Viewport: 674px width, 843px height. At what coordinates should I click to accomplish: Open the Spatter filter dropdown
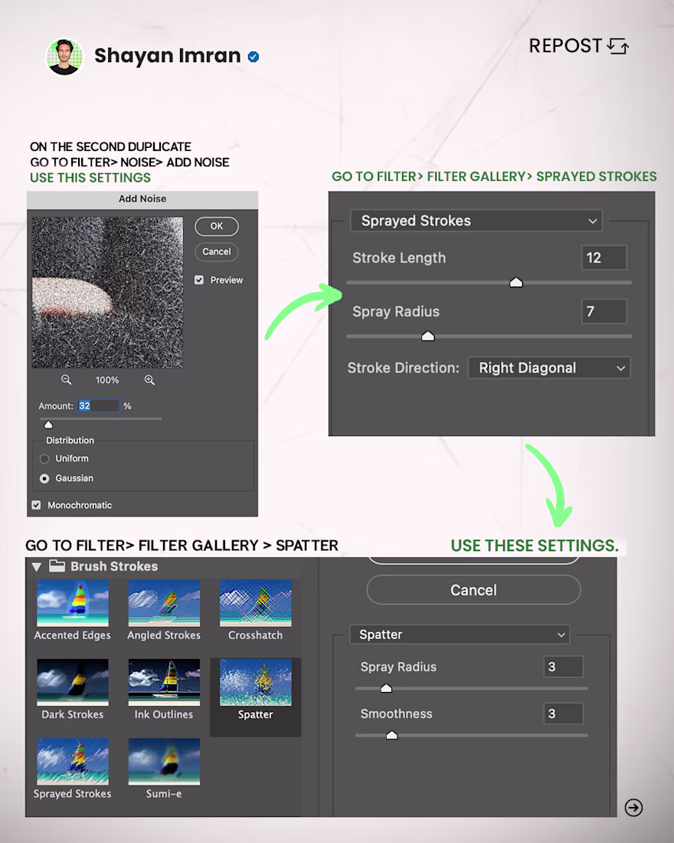pos(460,635)
